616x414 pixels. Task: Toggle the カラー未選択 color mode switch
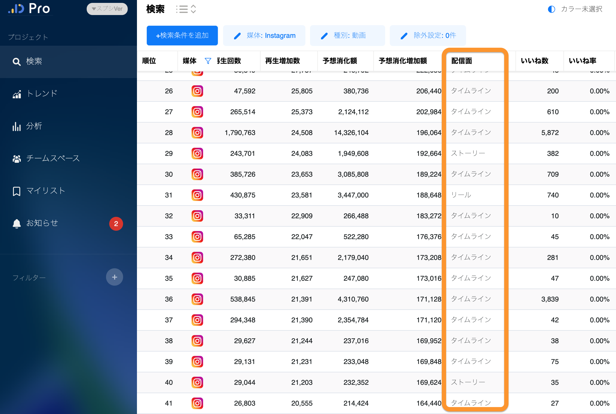point(551,9)
